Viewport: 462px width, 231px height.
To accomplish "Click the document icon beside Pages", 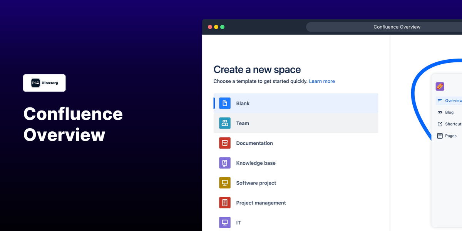I will (440, 136).
